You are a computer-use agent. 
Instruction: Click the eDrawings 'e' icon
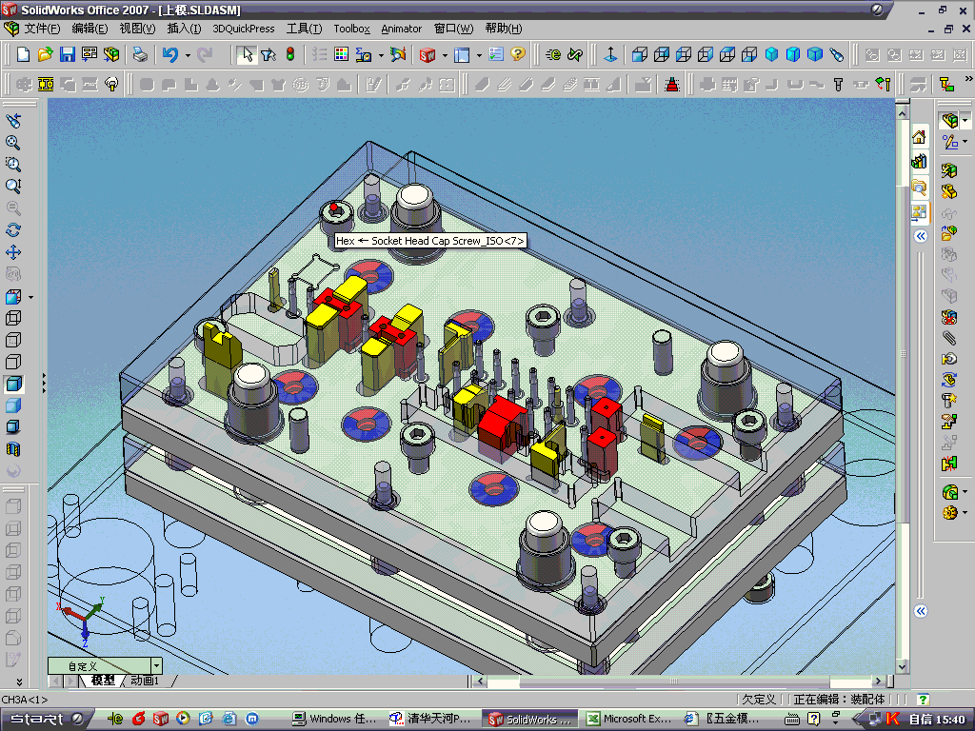click(553, 54)
